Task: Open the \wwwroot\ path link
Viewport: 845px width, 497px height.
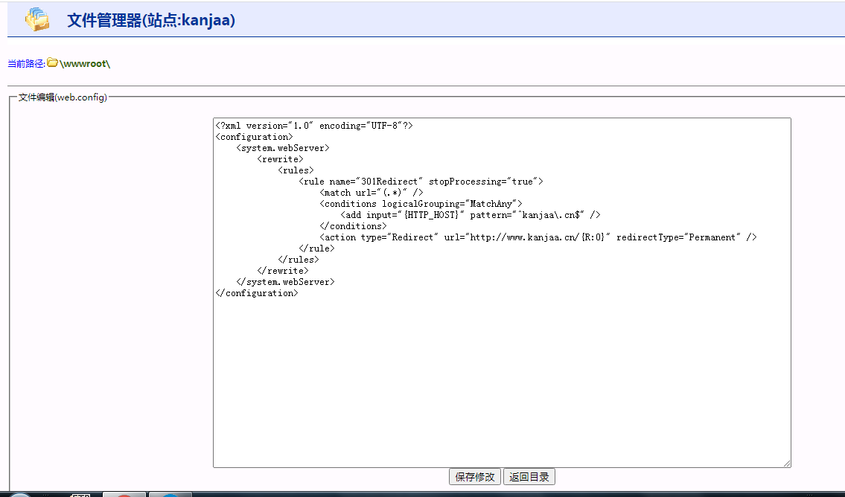Action: 85,64
